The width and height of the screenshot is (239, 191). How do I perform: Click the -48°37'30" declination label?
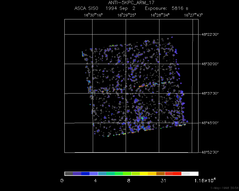coord(214,93)
